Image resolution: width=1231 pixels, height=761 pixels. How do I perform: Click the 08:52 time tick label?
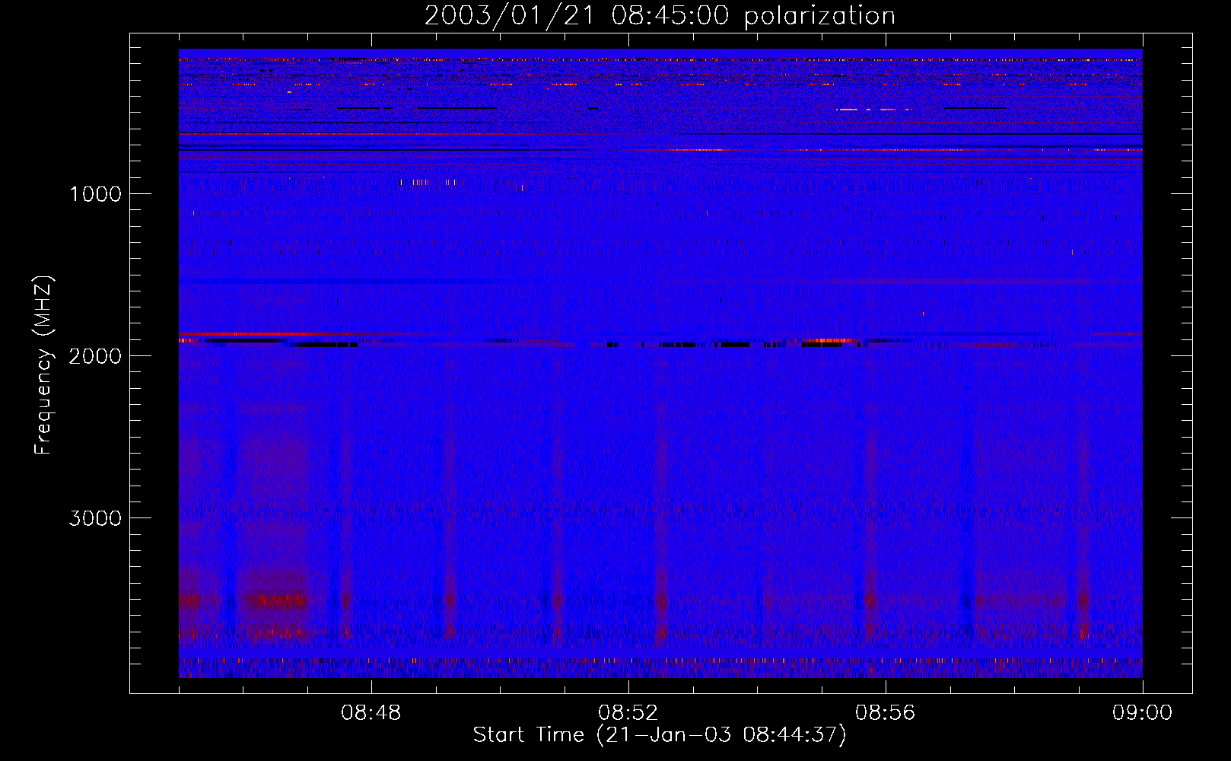point(628,713)
